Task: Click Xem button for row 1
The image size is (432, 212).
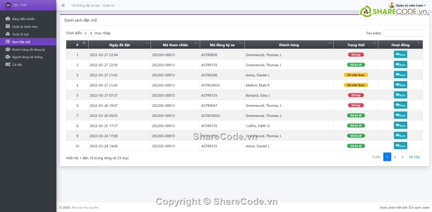Action: pyautogui.click(x=400, y=55)
